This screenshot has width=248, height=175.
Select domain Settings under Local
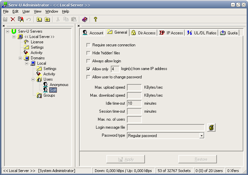click(x=50, y=69)
